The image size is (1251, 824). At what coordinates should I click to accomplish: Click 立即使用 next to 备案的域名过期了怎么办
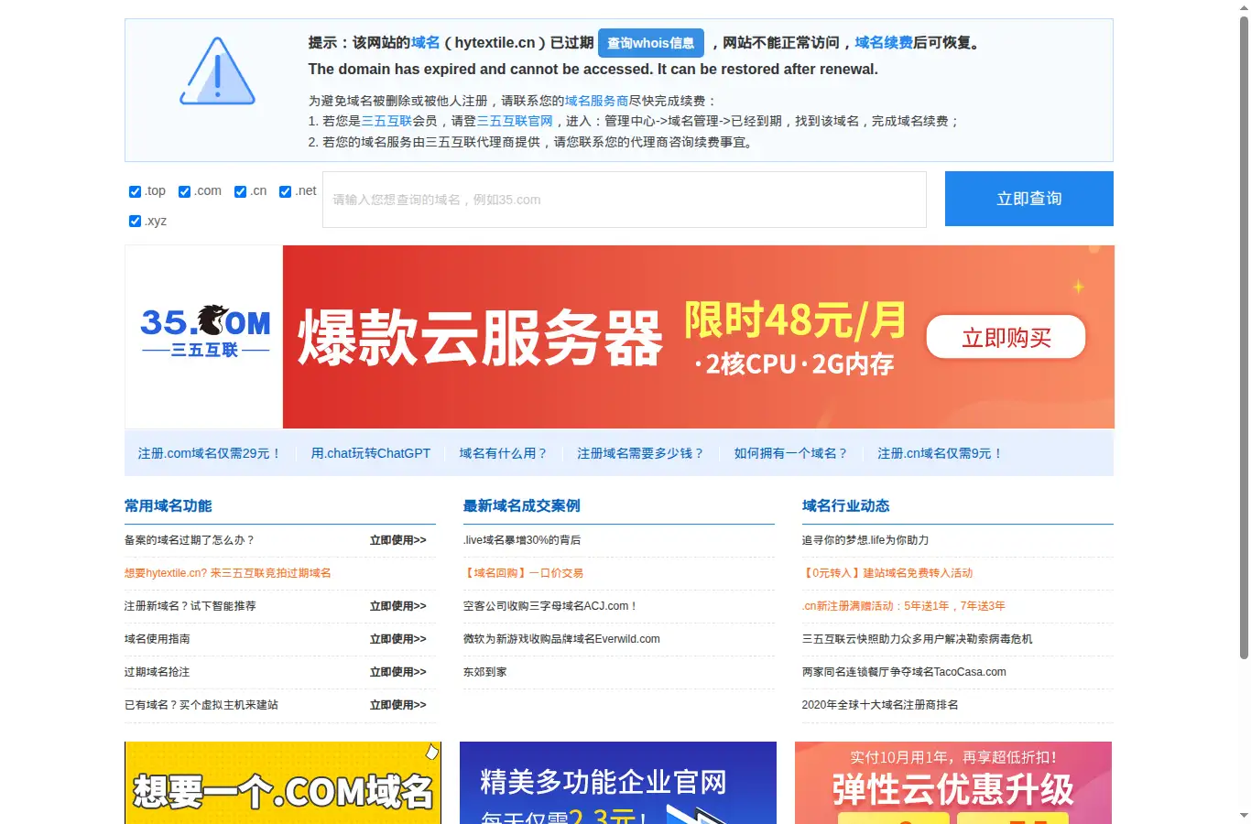coord(397,540)
